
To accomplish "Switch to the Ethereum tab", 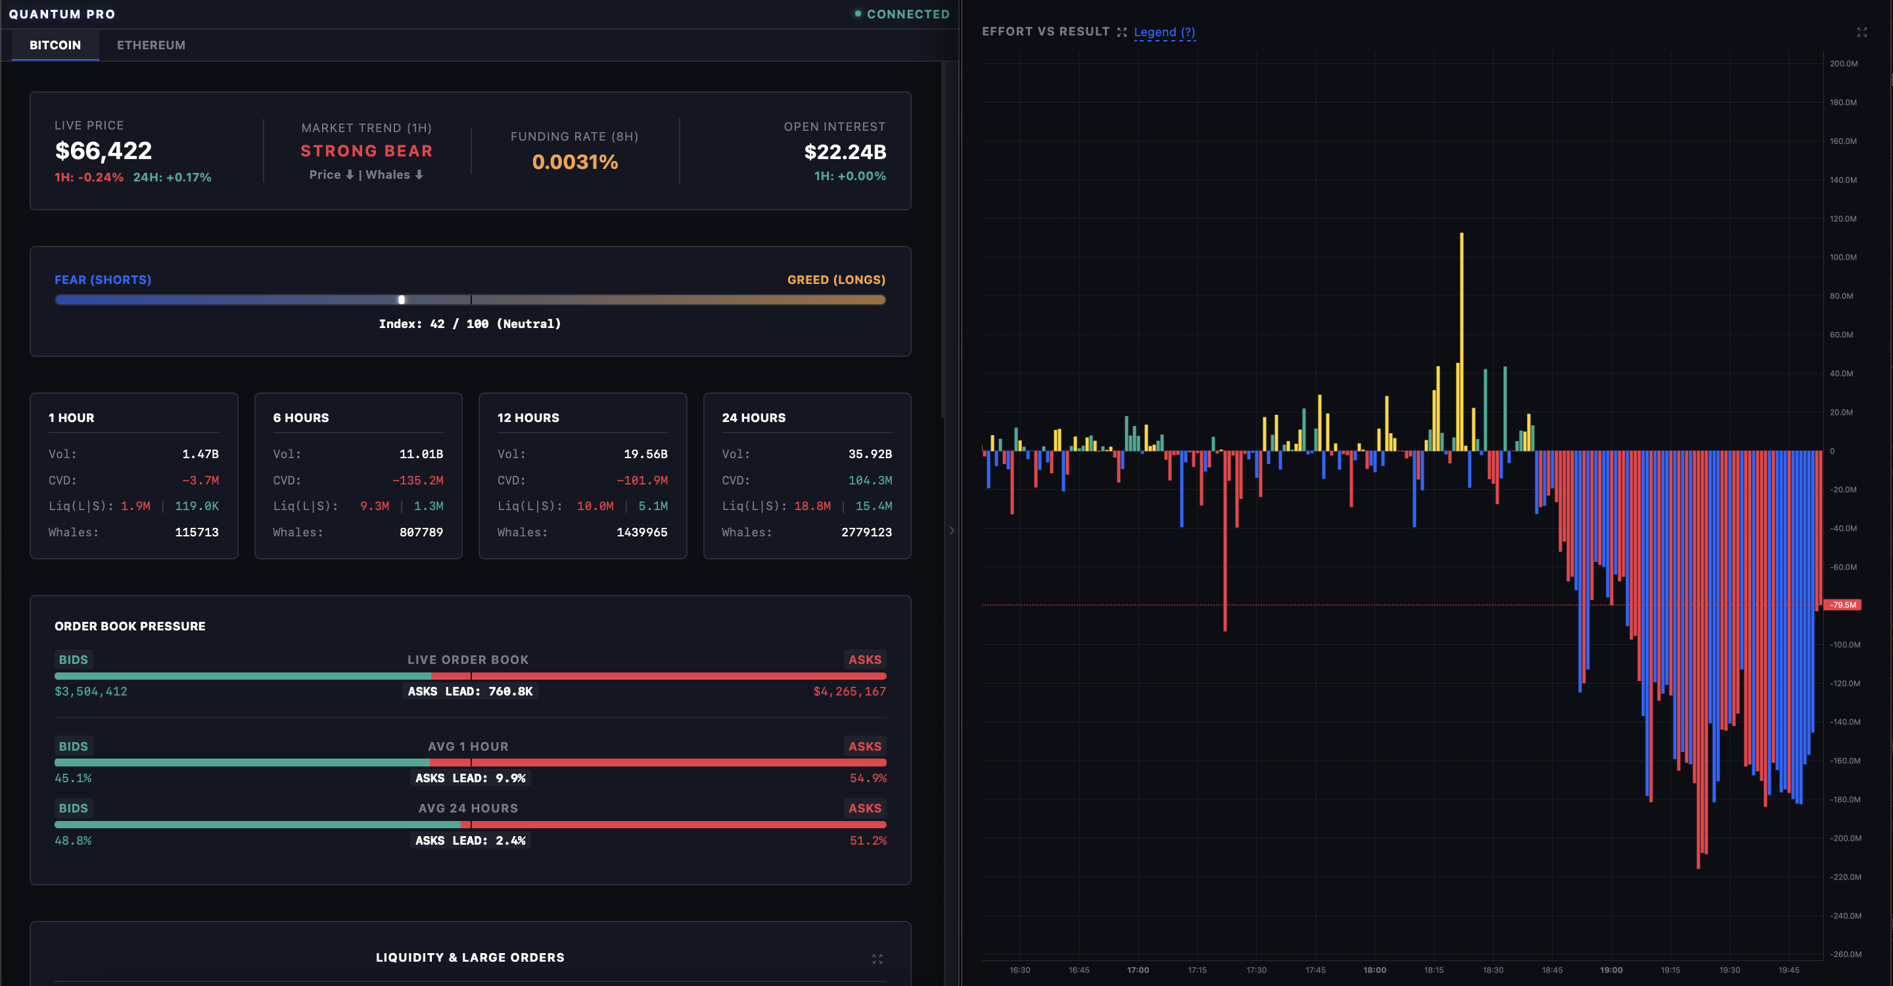I will point(151,45).
